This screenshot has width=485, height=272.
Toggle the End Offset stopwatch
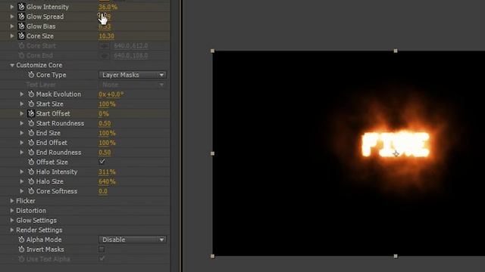coord(31,143)
